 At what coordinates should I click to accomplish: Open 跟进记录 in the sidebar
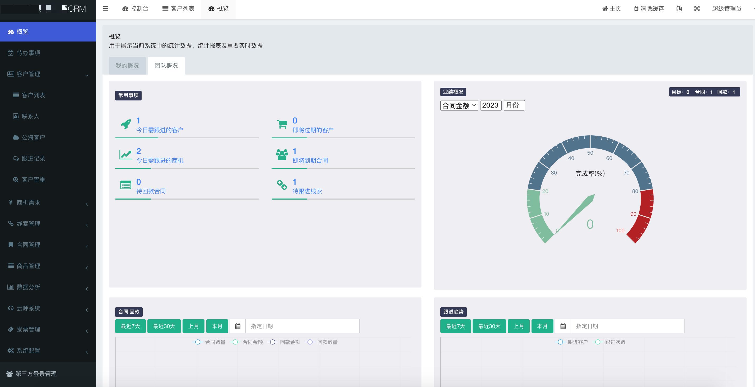point(48,158)
